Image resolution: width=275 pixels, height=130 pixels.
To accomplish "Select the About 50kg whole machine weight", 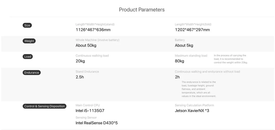I will click(x=86, y=45).
